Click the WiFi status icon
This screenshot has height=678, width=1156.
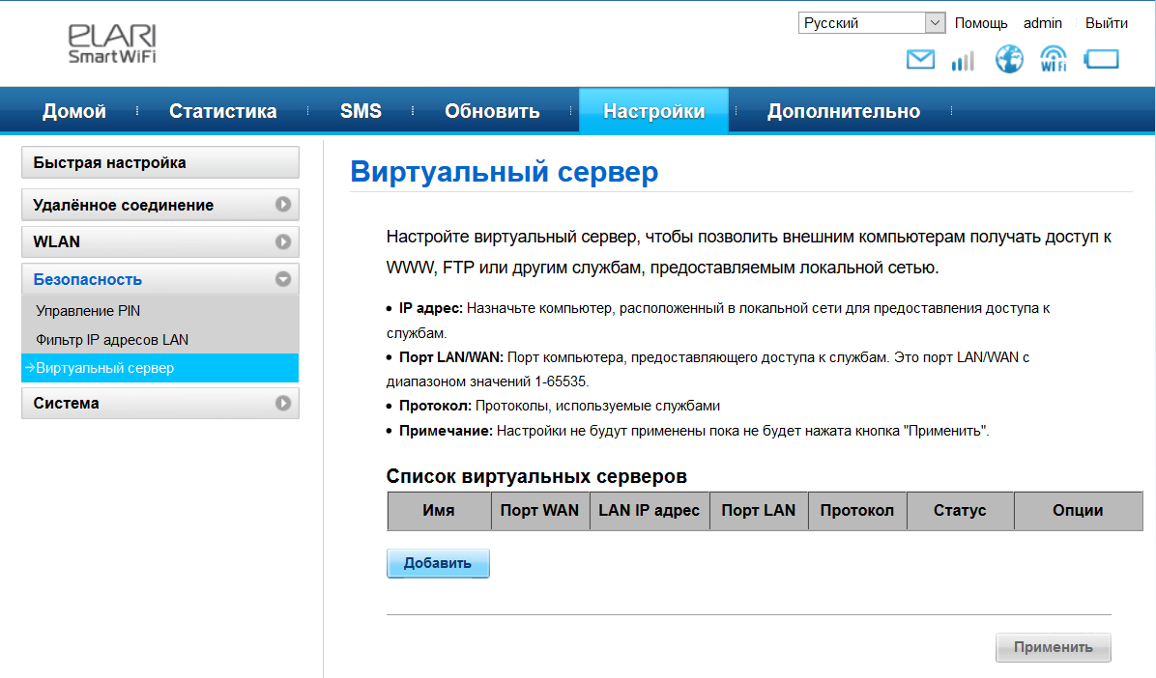point(1054,60)
